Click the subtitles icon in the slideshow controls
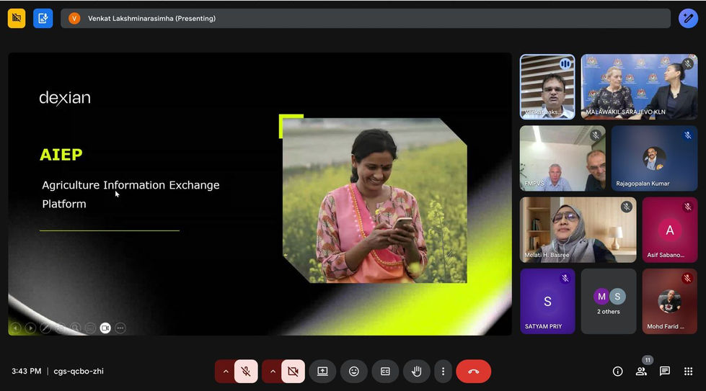Image resolution: width=706 pixels, height=391 pixels. point(90,328)
